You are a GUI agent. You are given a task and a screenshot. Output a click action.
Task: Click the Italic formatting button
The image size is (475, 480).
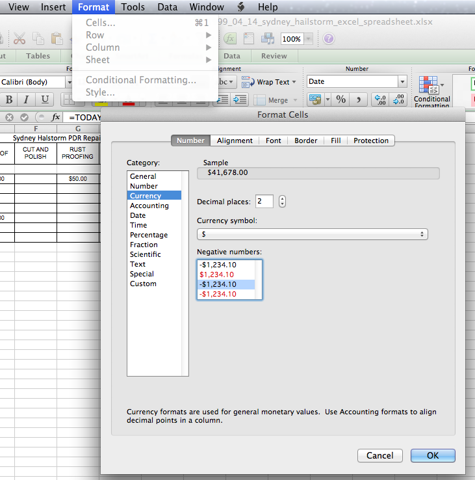pyautogui.click(x=27, y=100)
